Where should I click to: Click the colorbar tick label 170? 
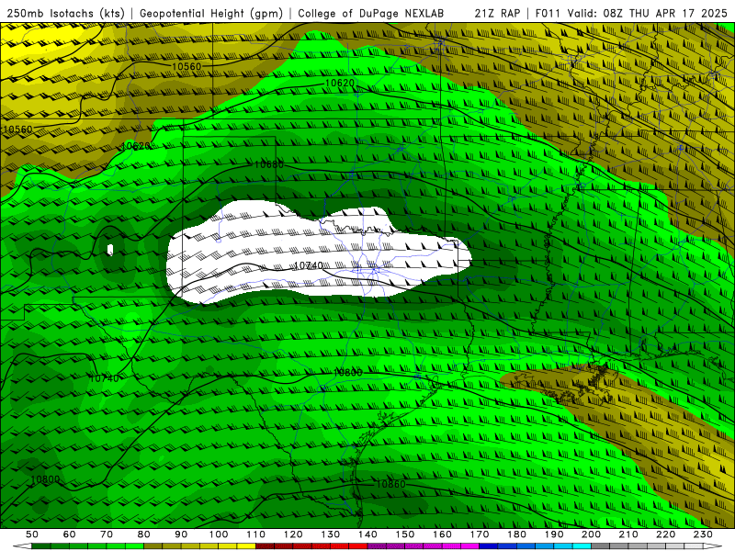(x=480, y=534)
